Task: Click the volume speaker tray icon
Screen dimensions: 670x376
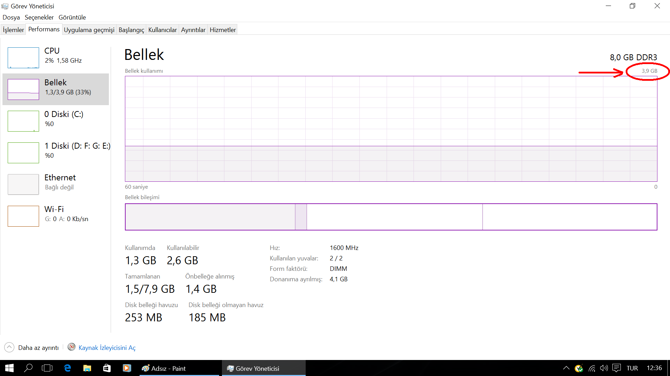Action: click(604, 368)
